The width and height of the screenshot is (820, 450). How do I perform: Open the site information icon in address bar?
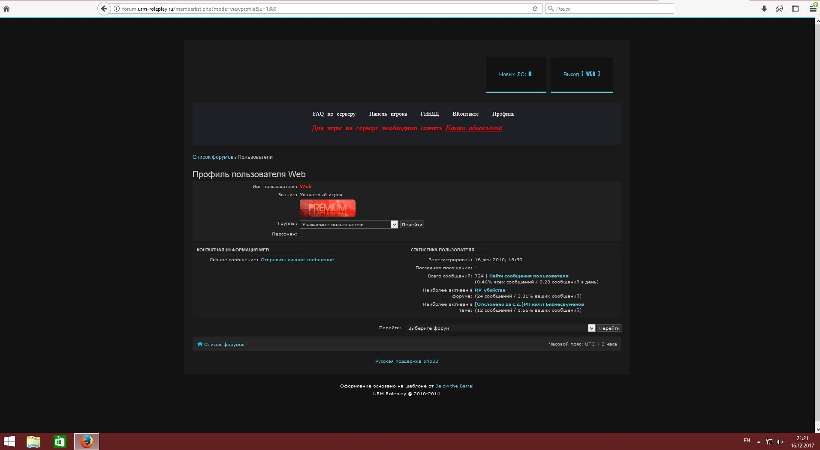tap(116, 9)
